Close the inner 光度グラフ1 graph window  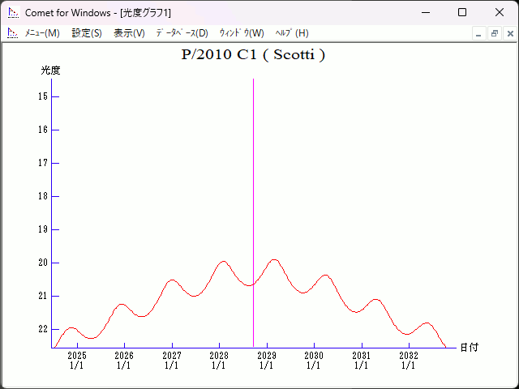pos(509,33)
